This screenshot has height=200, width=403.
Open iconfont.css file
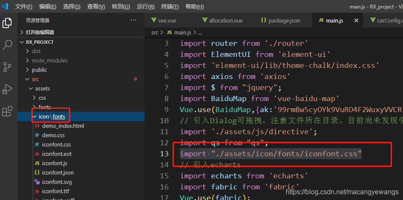pos(81,144)
